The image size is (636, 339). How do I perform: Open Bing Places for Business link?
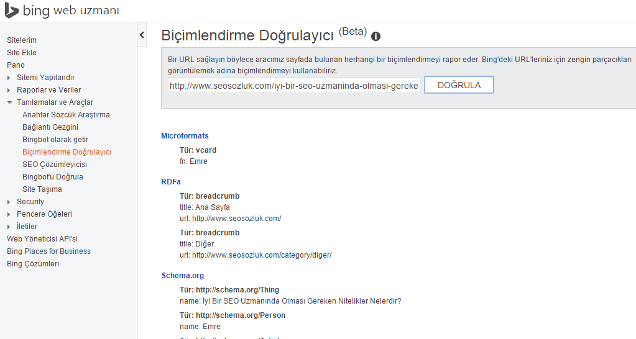coord(48,251)
